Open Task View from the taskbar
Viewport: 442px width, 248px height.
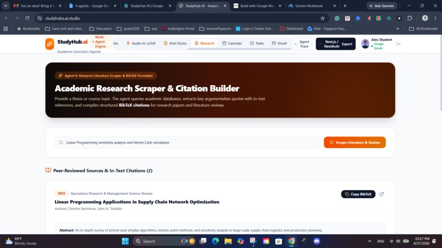[x=203, y=241]
